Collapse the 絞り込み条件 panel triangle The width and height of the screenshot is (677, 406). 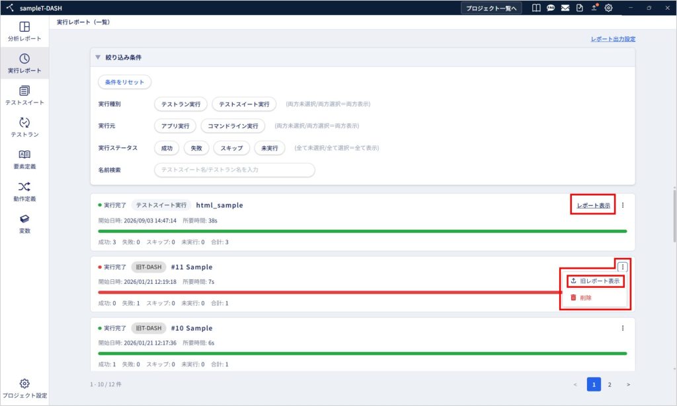pos(98,57)
